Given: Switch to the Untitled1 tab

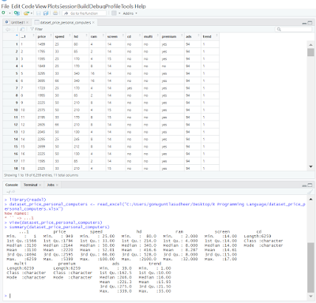Looking at the screenshot, I should coord(17,23).
